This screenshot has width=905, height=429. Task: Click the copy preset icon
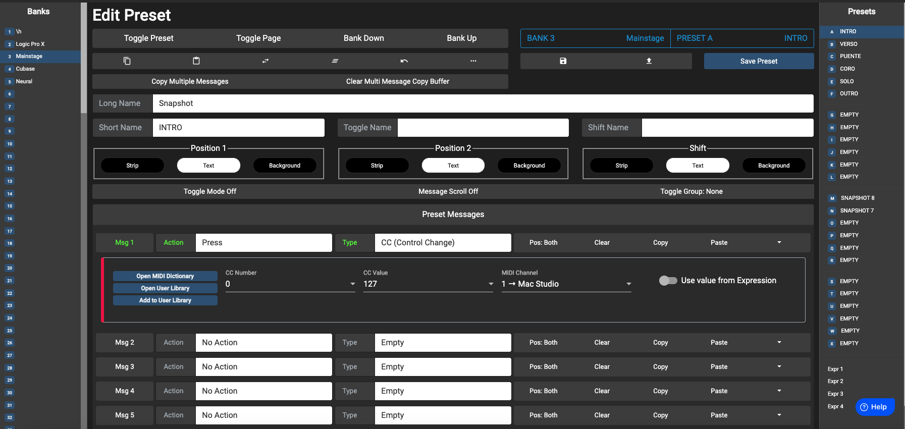pyautogui.click(x=127, y=61)
